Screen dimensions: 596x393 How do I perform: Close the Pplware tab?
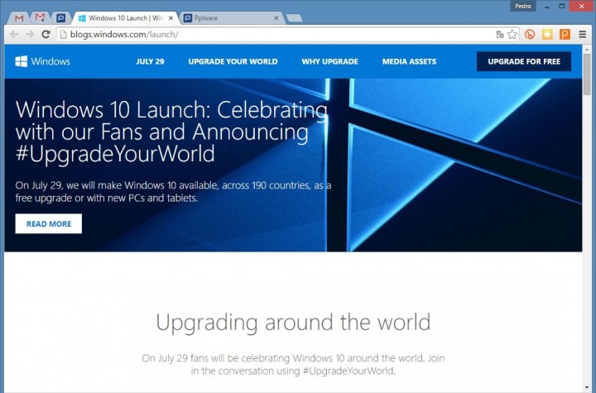276,18
